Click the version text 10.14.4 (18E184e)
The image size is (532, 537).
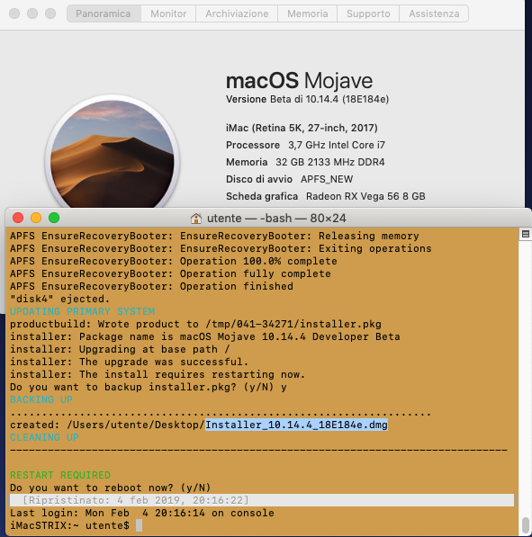coord(347,99)
